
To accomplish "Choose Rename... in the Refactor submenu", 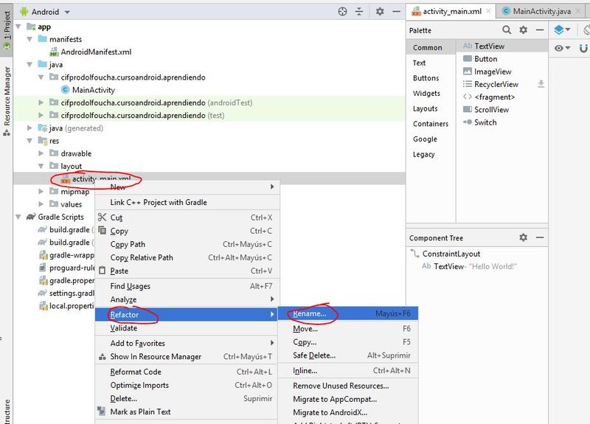I will (x=347, y=313).
